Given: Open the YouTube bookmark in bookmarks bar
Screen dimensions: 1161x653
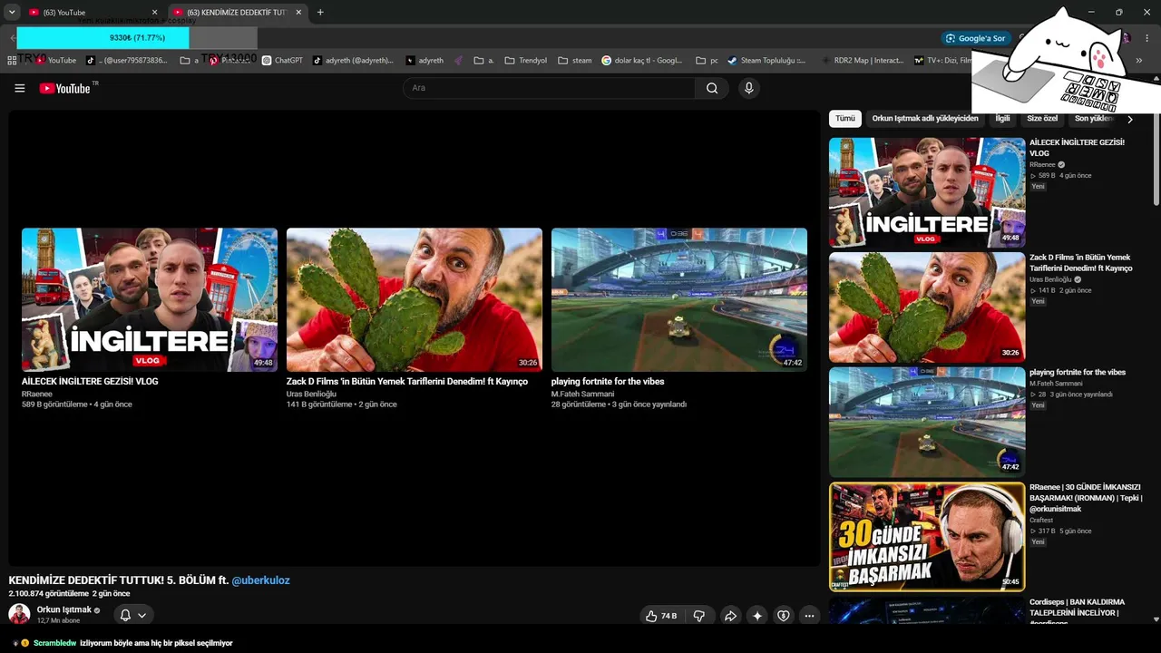Looking at the screenshot, I should point(55,61).
